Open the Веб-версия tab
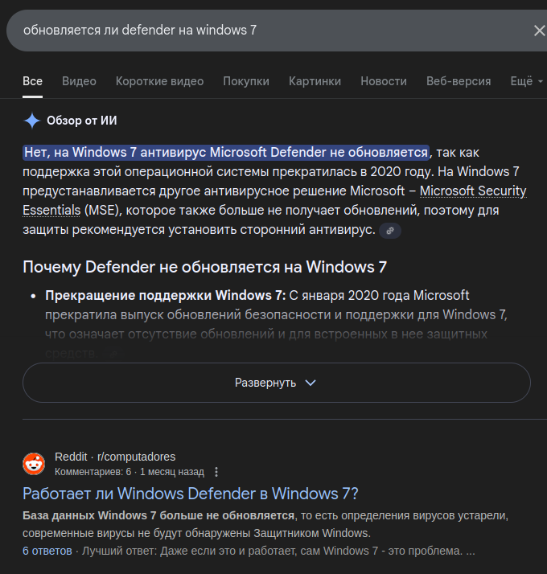The height and width of the screenshot is (574, 547). 459,81
